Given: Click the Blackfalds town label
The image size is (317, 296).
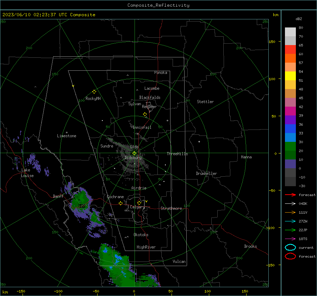Looking at the screenshot, I should (150, 97).
